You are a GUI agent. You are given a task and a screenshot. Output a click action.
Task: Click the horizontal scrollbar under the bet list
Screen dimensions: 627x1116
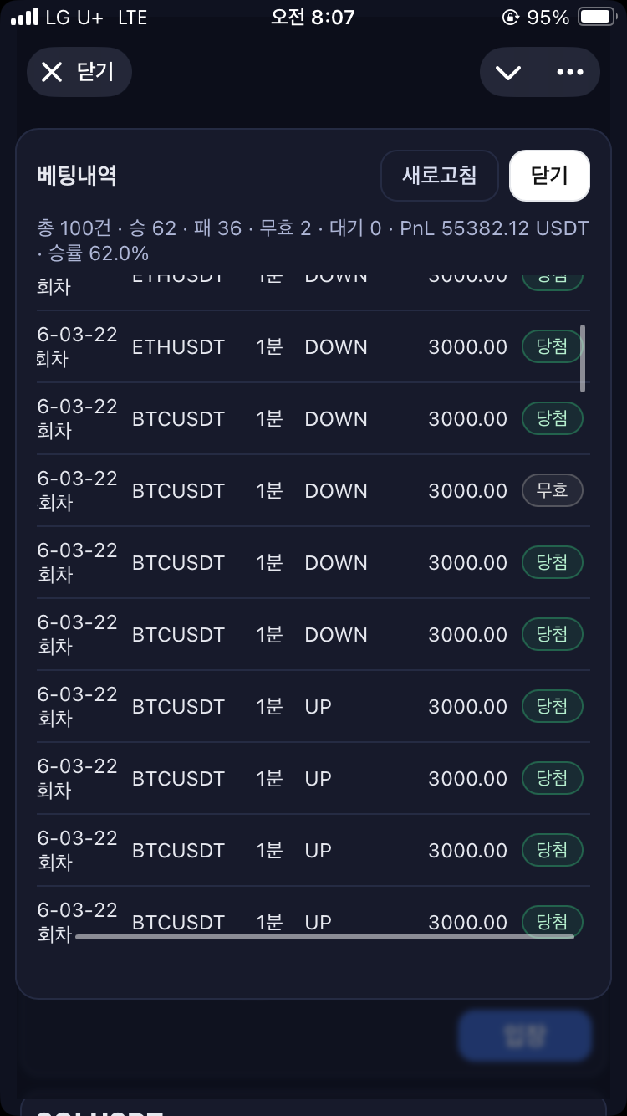[324, 937]
